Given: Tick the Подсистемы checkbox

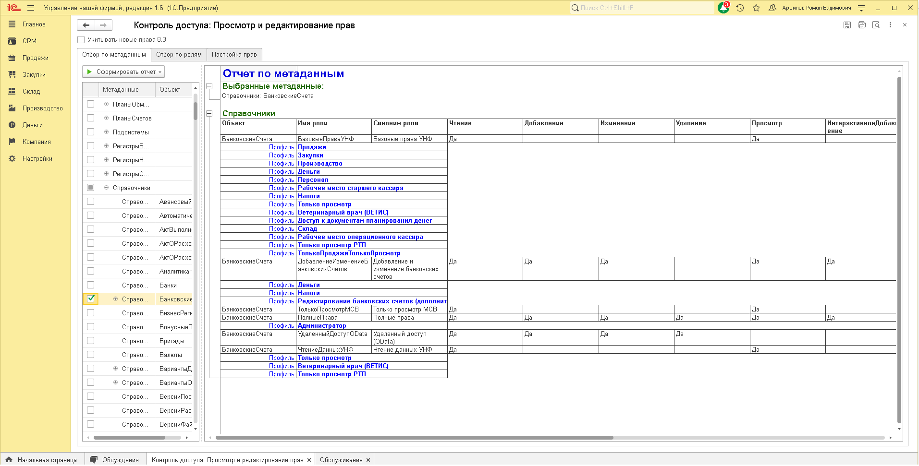Looking at the screenshot, I should (90, 132).
